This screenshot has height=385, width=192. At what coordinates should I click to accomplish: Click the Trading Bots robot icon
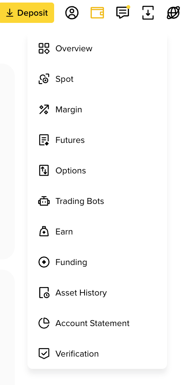44,201
